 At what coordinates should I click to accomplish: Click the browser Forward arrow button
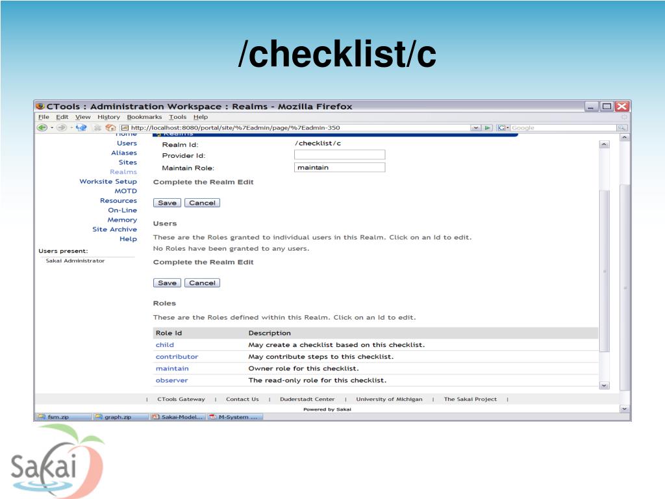click(x=62, y=127)
